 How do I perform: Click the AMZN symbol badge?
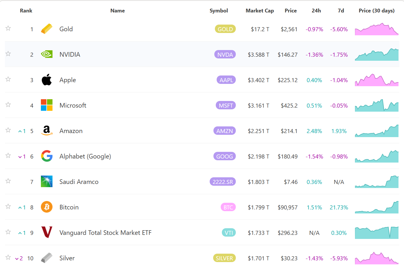pos(224,131)
